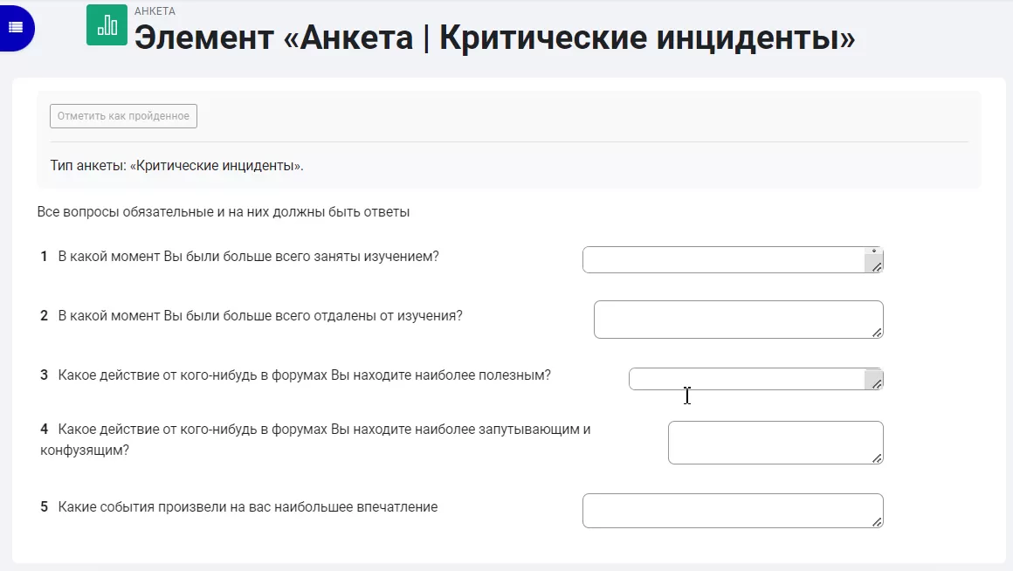Open the blue hamburger navigation menu

coord(16,28)
